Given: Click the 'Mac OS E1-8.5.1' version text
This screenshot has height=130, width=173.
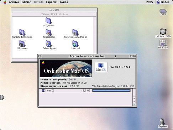Looking at the screenshot, I should (x=120, y=67).
